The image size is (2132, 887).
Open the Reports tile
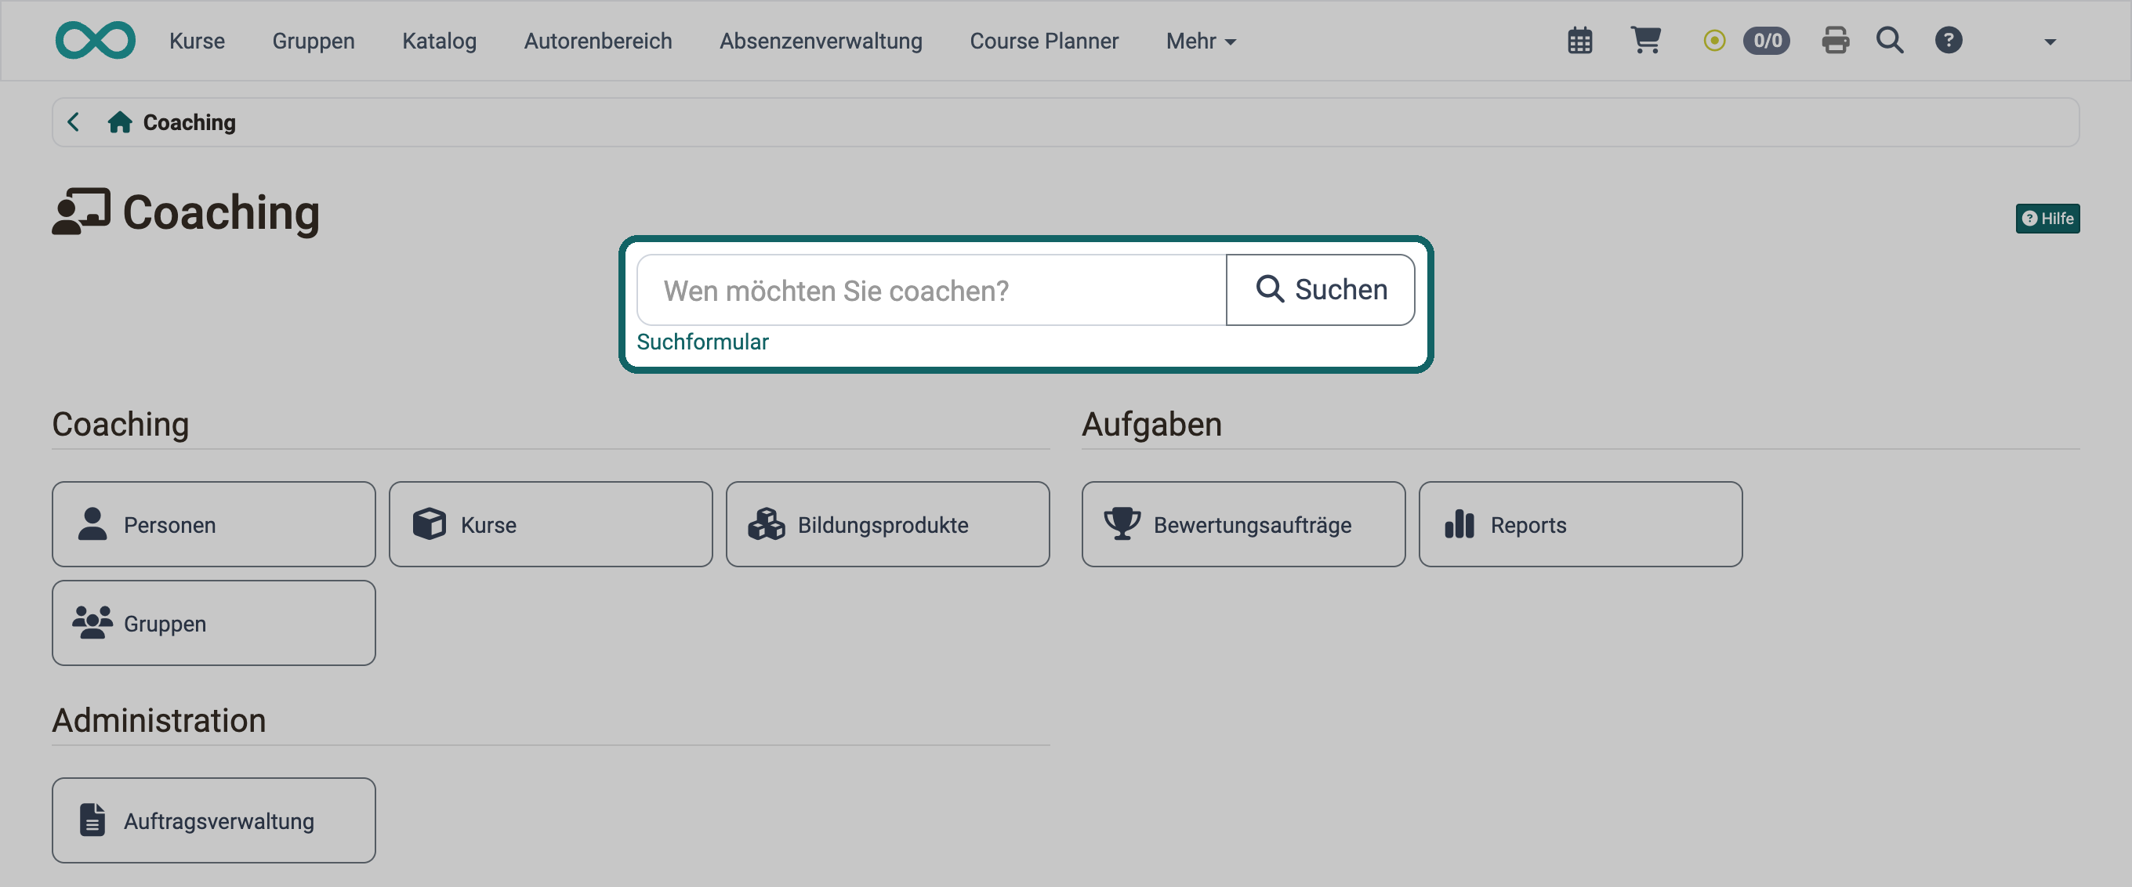point(1580,524)
